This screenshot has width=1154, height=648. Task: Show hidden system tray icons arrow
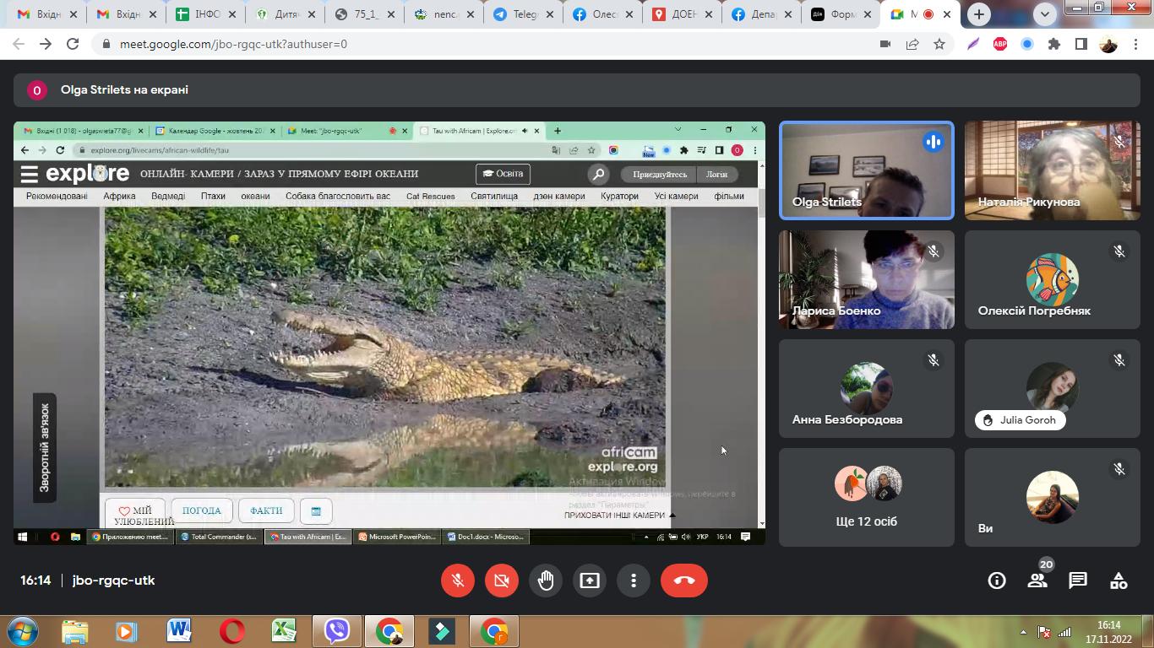[x=1023, y=631]
